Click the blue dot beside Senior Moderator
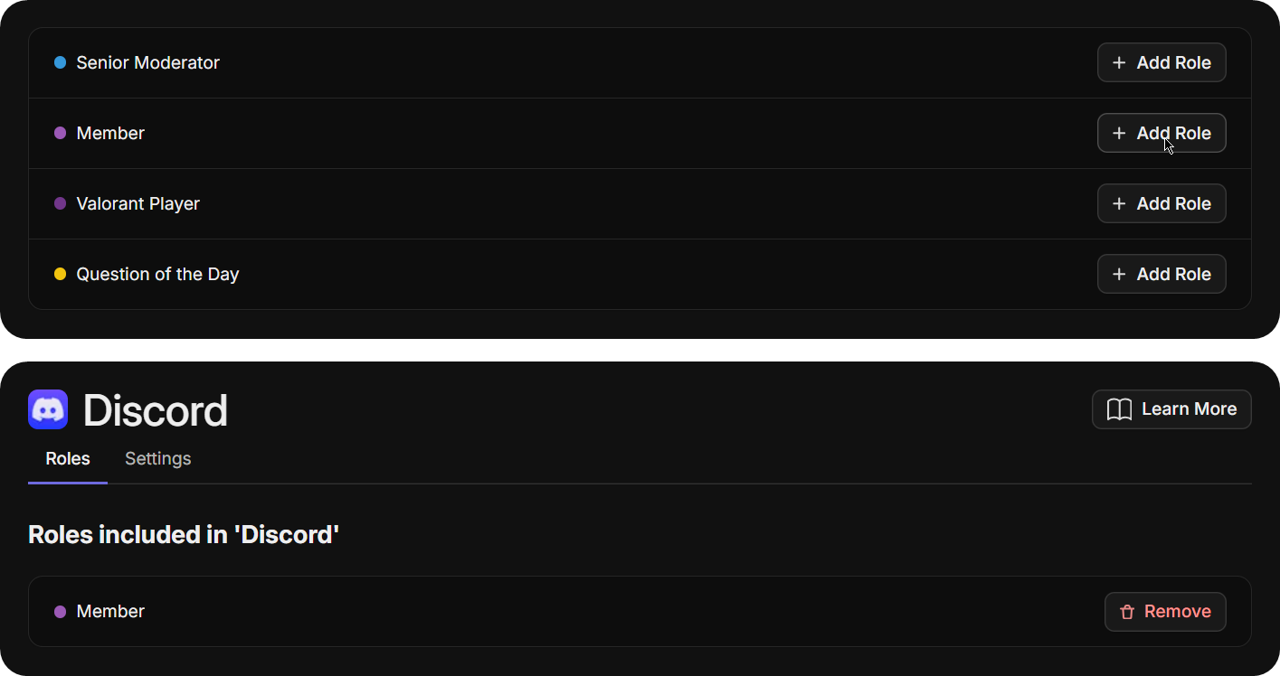 coord(60,62)
